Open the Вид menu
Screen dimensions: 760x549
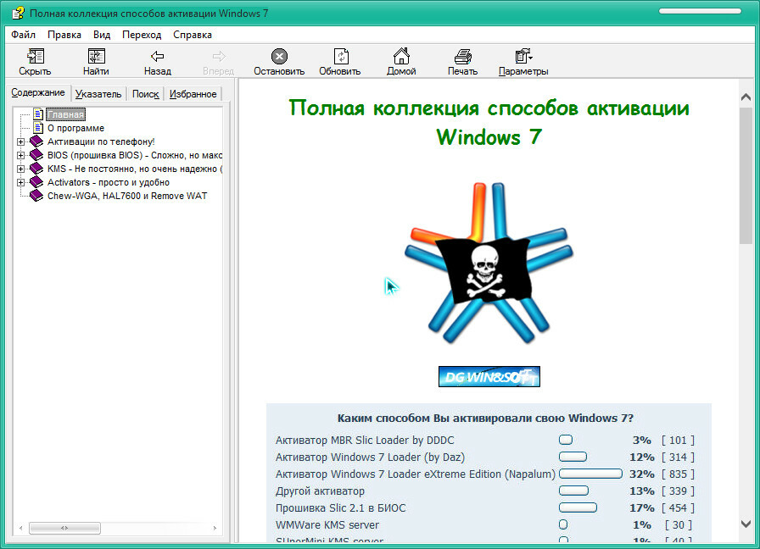click(102, 35)
